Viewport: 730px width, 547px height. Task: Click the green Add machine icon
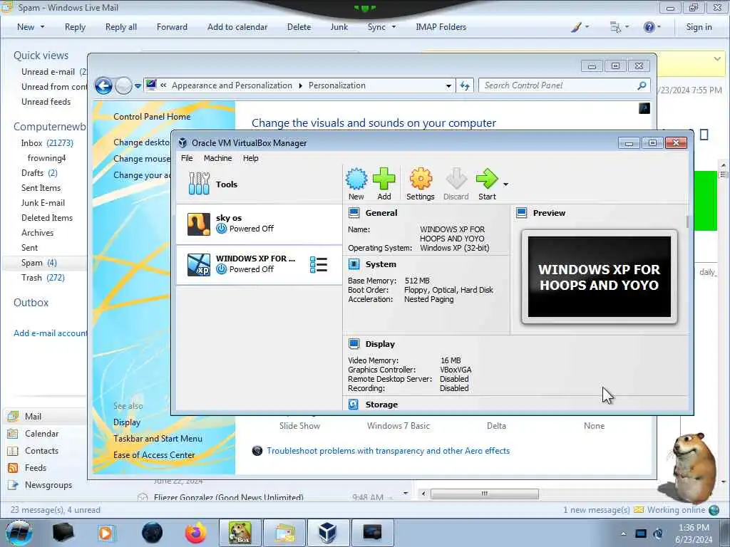coord(384,179)
